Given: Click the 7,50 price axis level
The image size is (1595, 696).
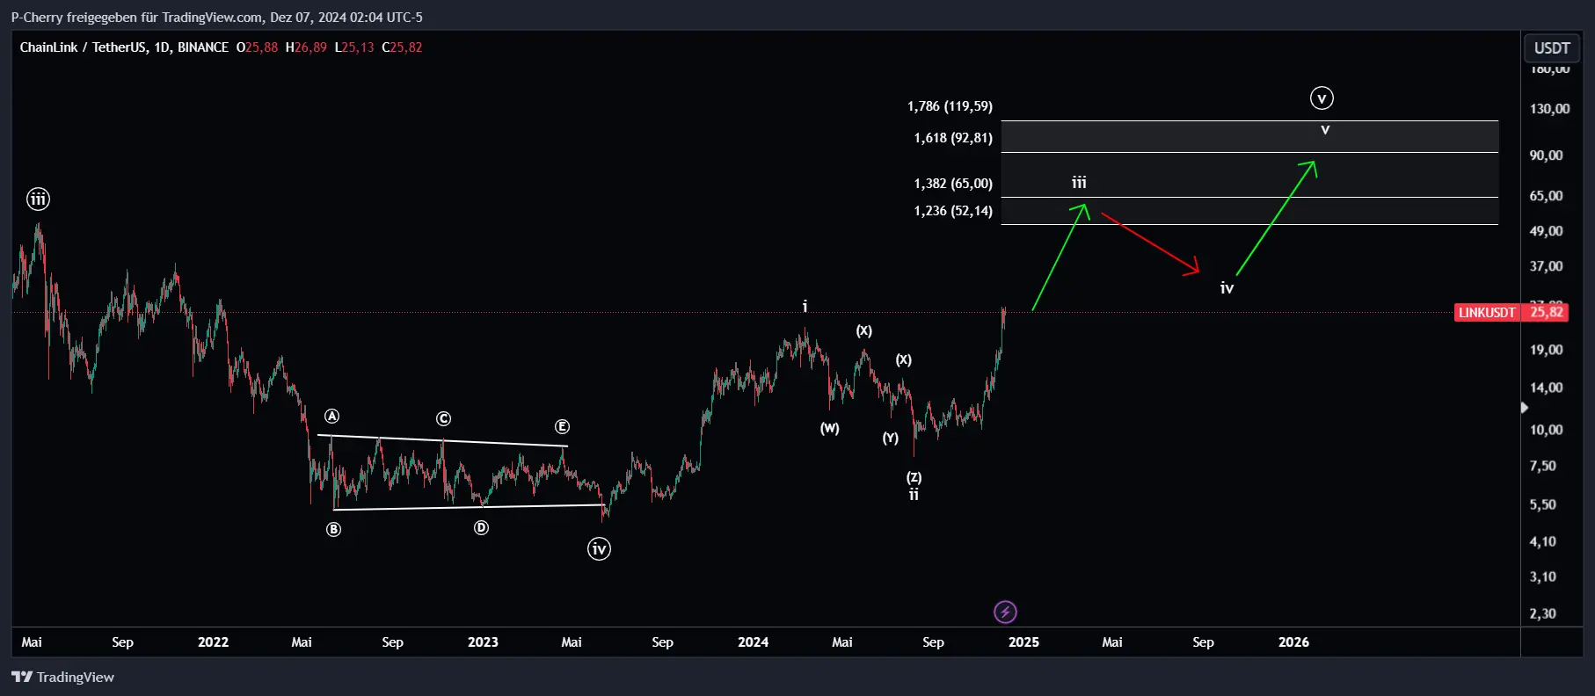Looking at the screenshot, I should 1542,466.
